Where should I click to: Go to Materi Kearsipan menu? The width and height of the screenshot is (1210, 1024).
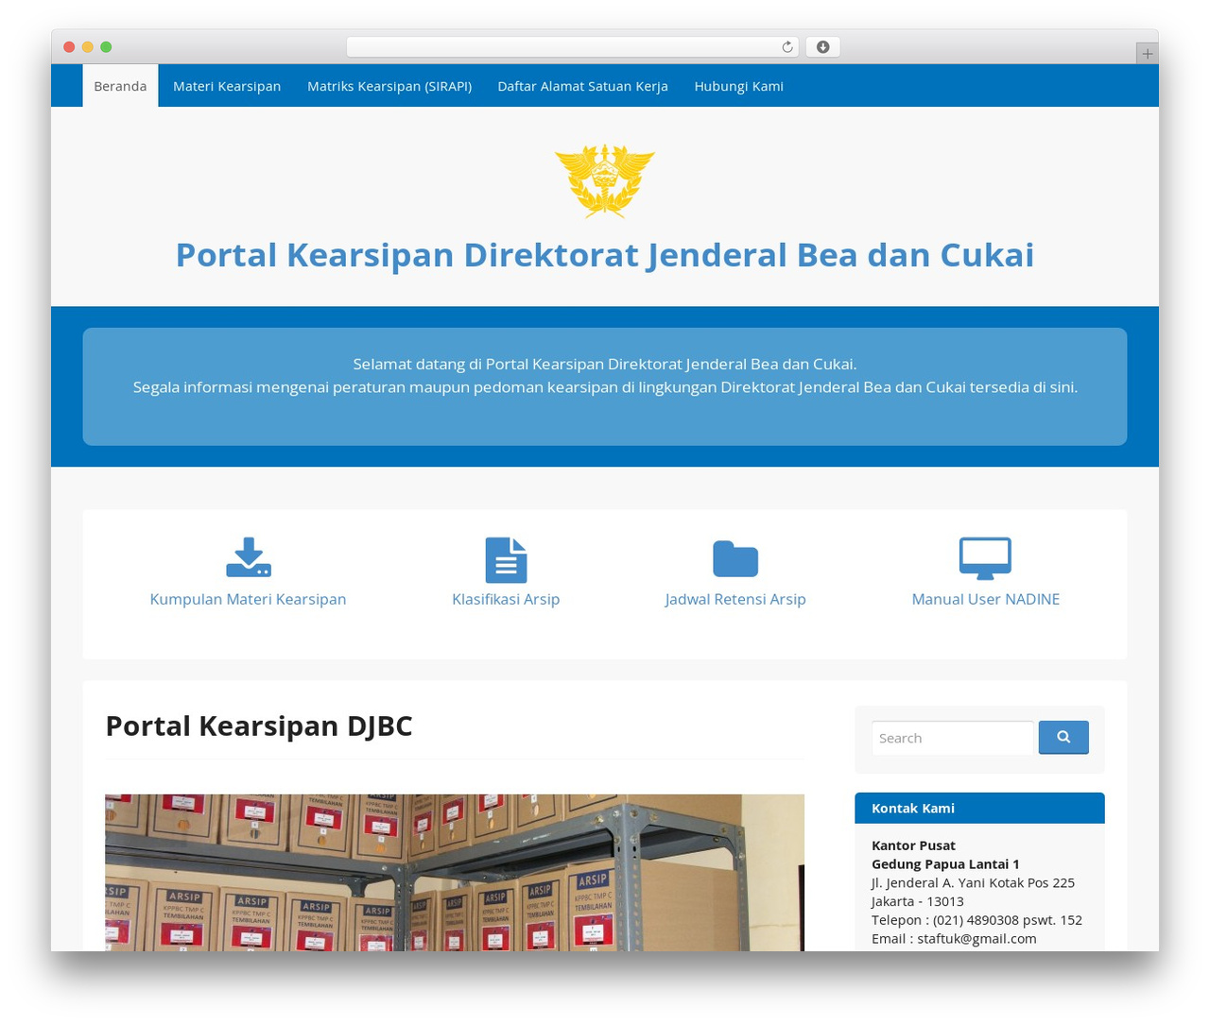[x=227, y=86]
